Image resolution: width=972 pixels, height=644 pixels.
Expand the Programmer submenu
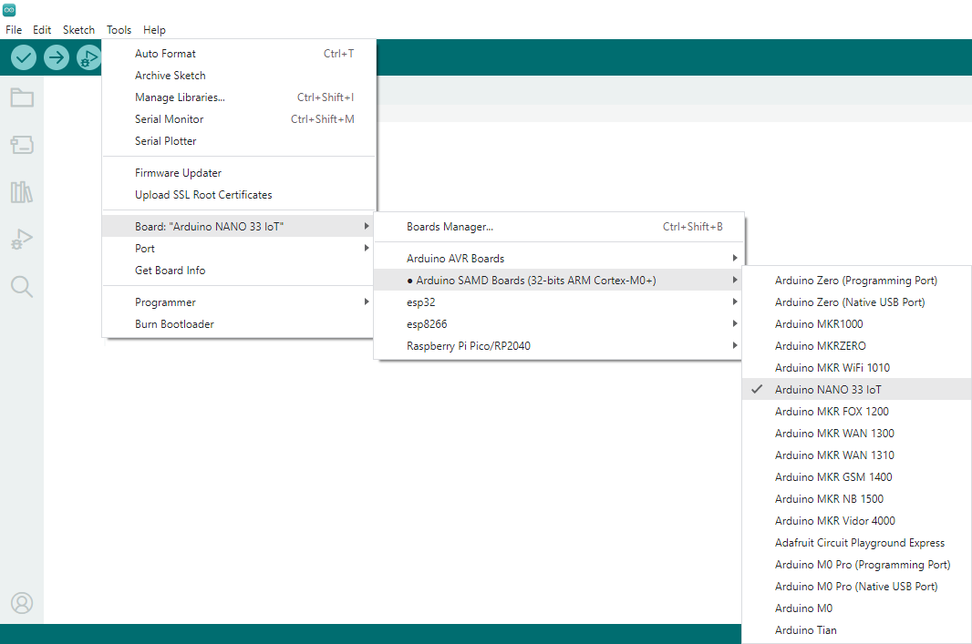pyautogui.click(x=238, y=302)
